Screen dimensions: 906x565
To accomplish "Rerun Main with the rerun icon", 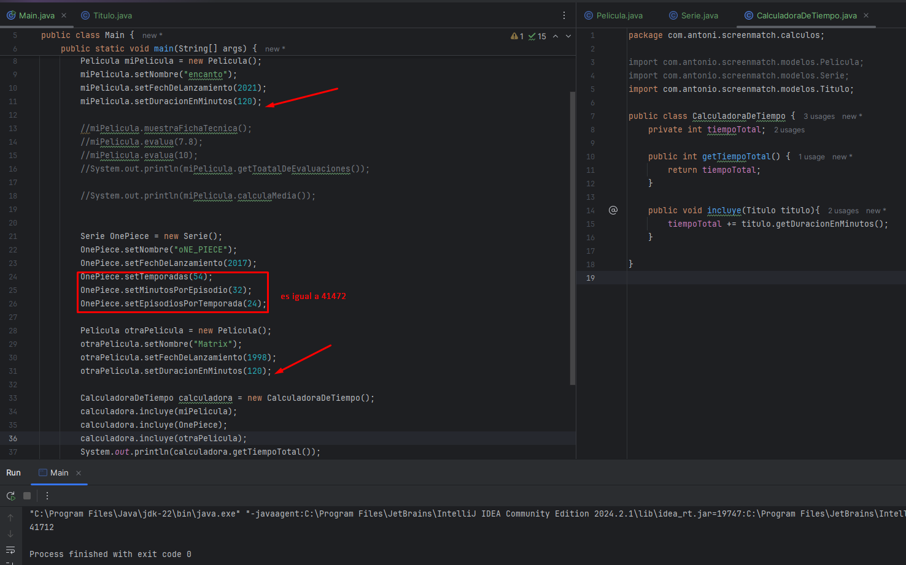I will point(10,496).
